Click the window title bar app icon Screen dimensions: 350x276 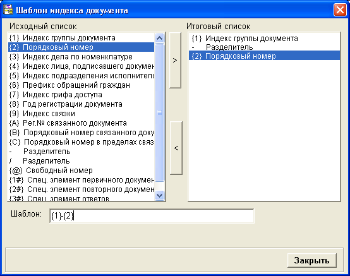tap(8, 10)
